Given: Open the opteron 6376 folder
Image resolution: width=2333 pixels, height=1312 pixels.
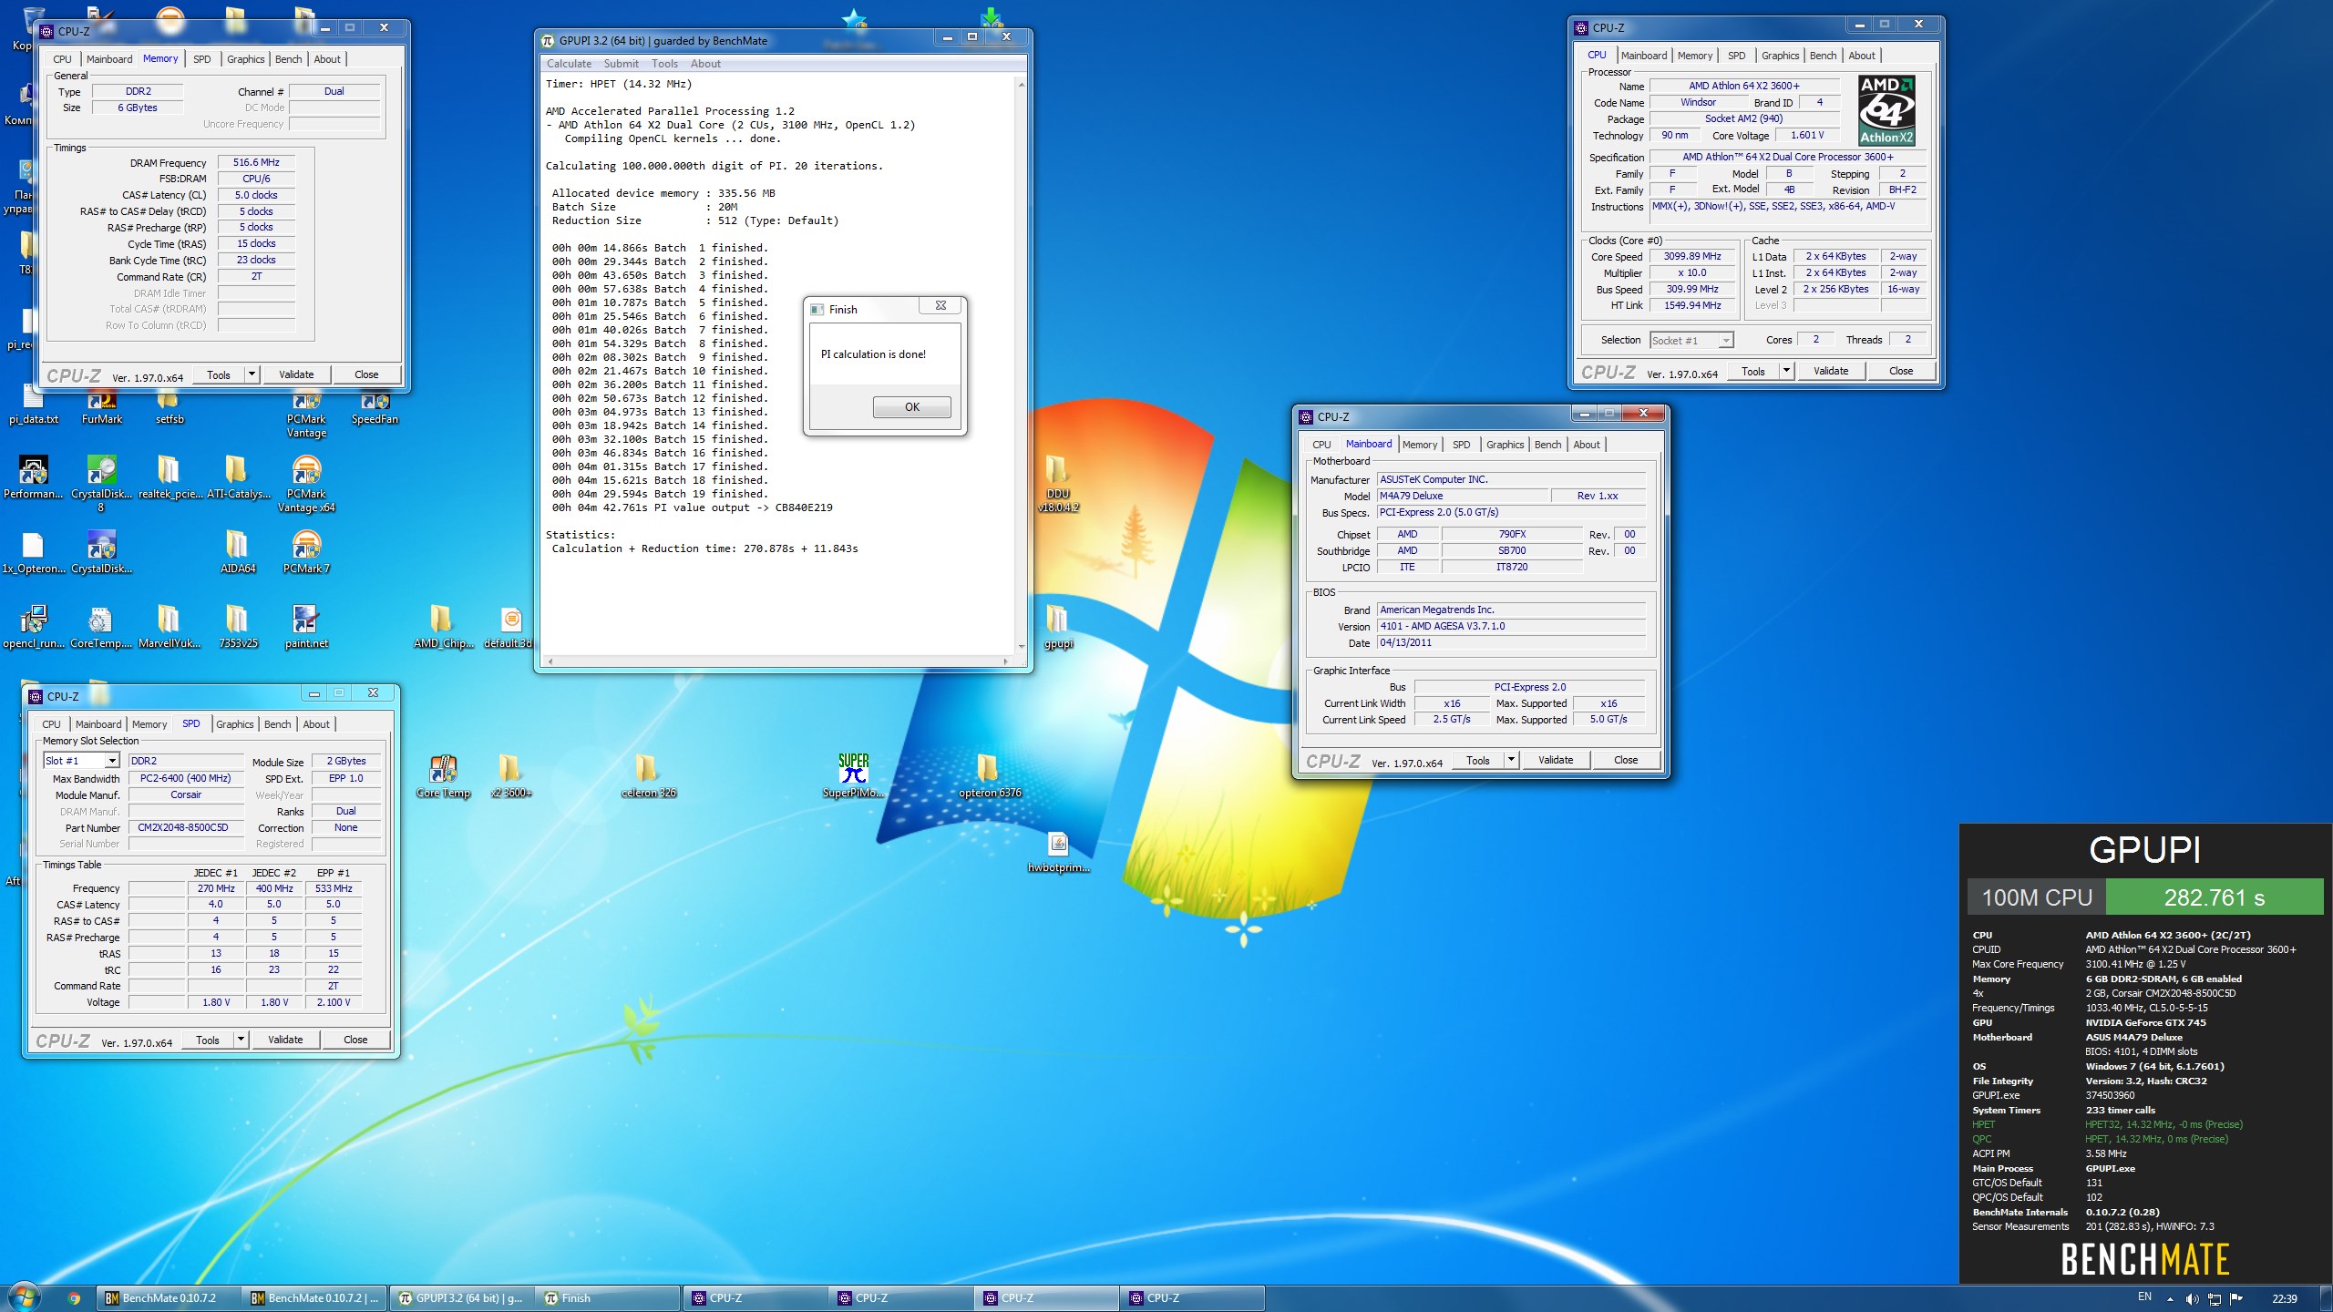Looking at the screenshot, I should coord(990,776).
